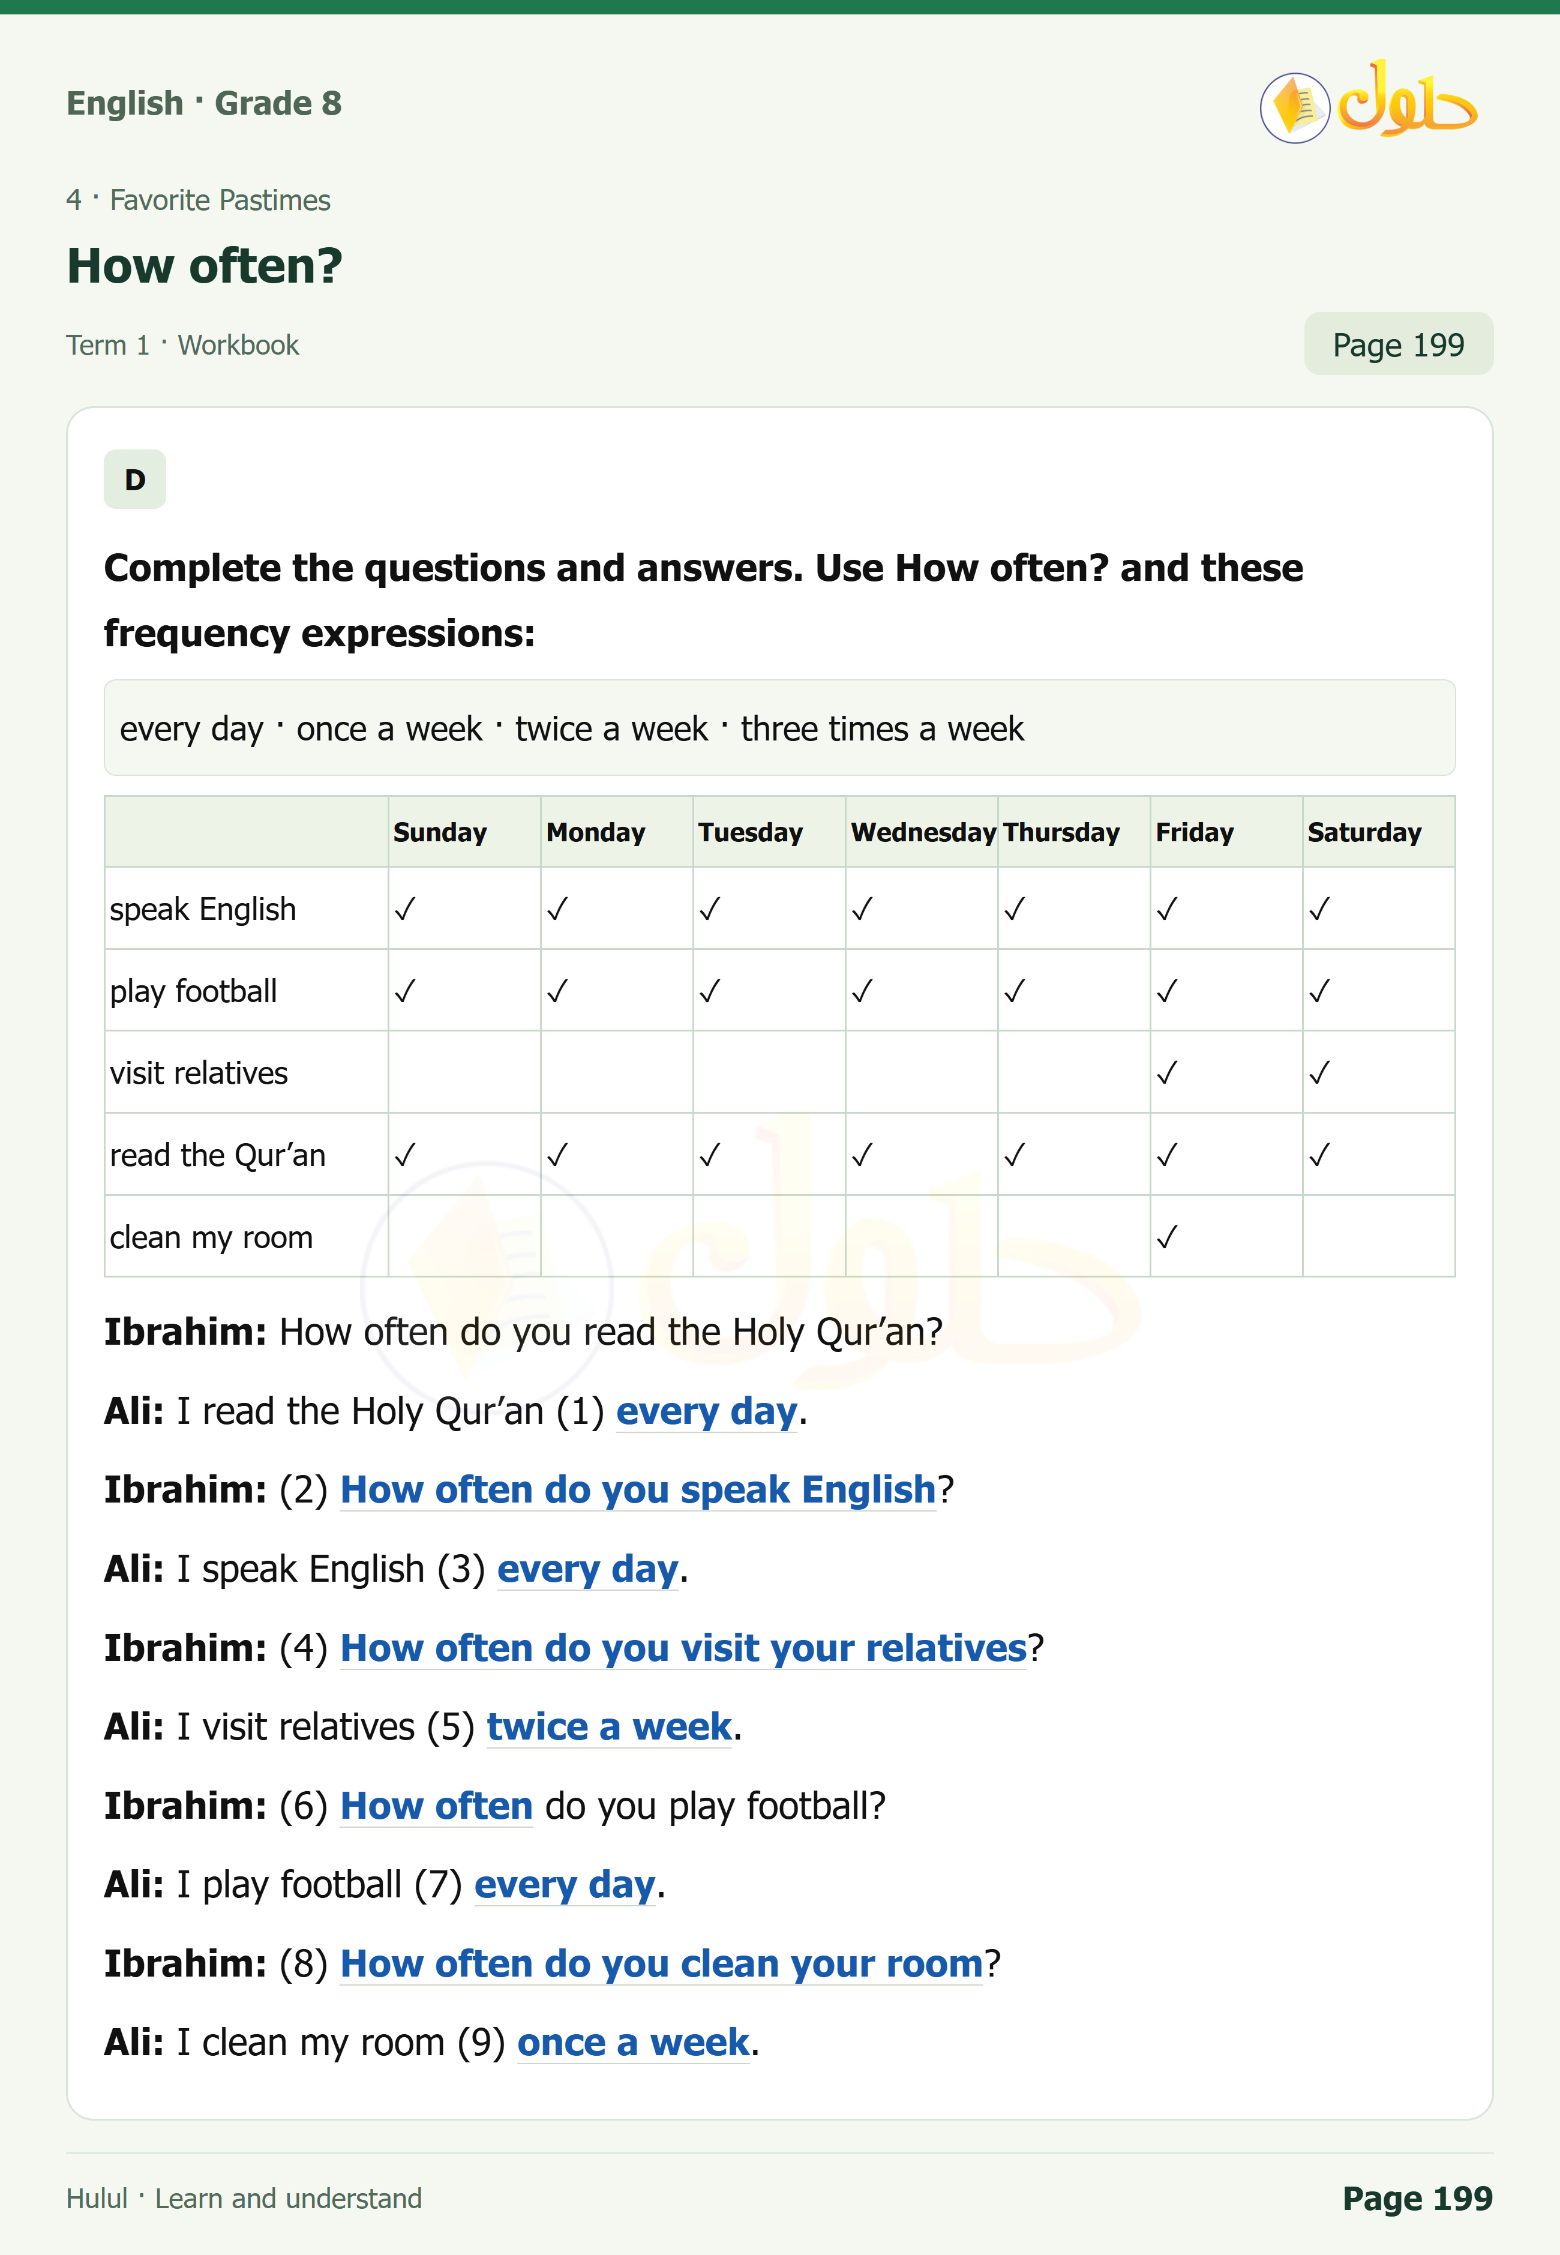Click play football Saturday checkmark
Screen dimensions: 1560x2255
1319,991
